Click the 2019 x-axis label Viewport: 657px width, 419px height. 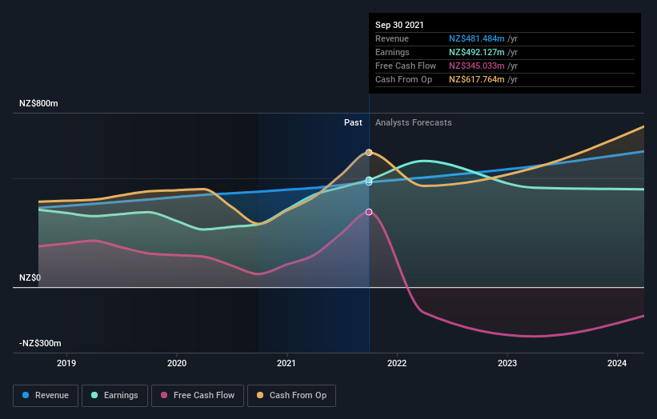pos(66,363)
